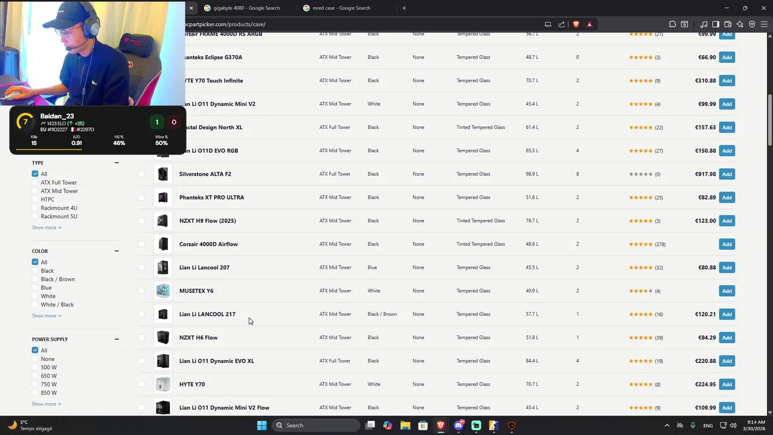Open the Leo AI sparkle icon
Viewport: 773px width, 435px height.
740,24
